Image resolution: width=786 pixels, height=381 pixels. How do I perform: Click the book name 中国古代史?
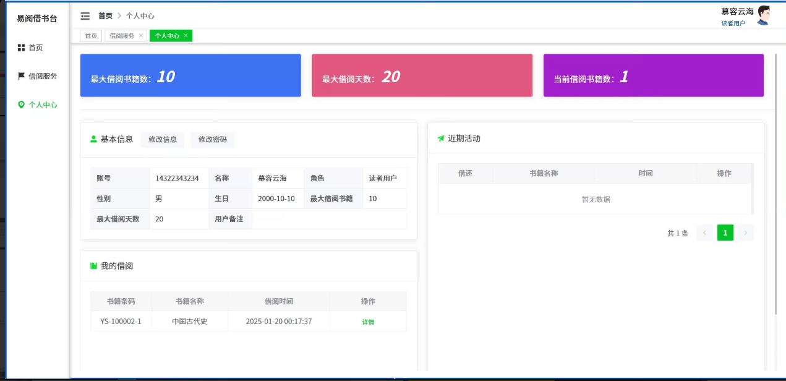pyautogui.click(x=190, y=321)
